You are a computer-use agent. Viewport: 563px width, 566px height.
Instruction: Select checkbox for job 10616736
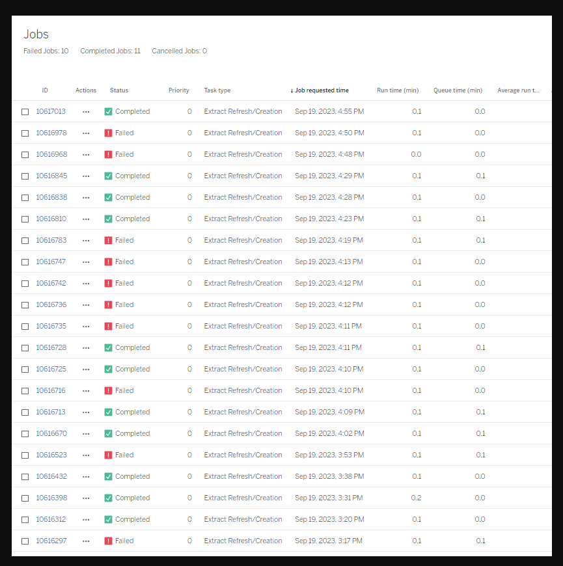tap(25, 305)
